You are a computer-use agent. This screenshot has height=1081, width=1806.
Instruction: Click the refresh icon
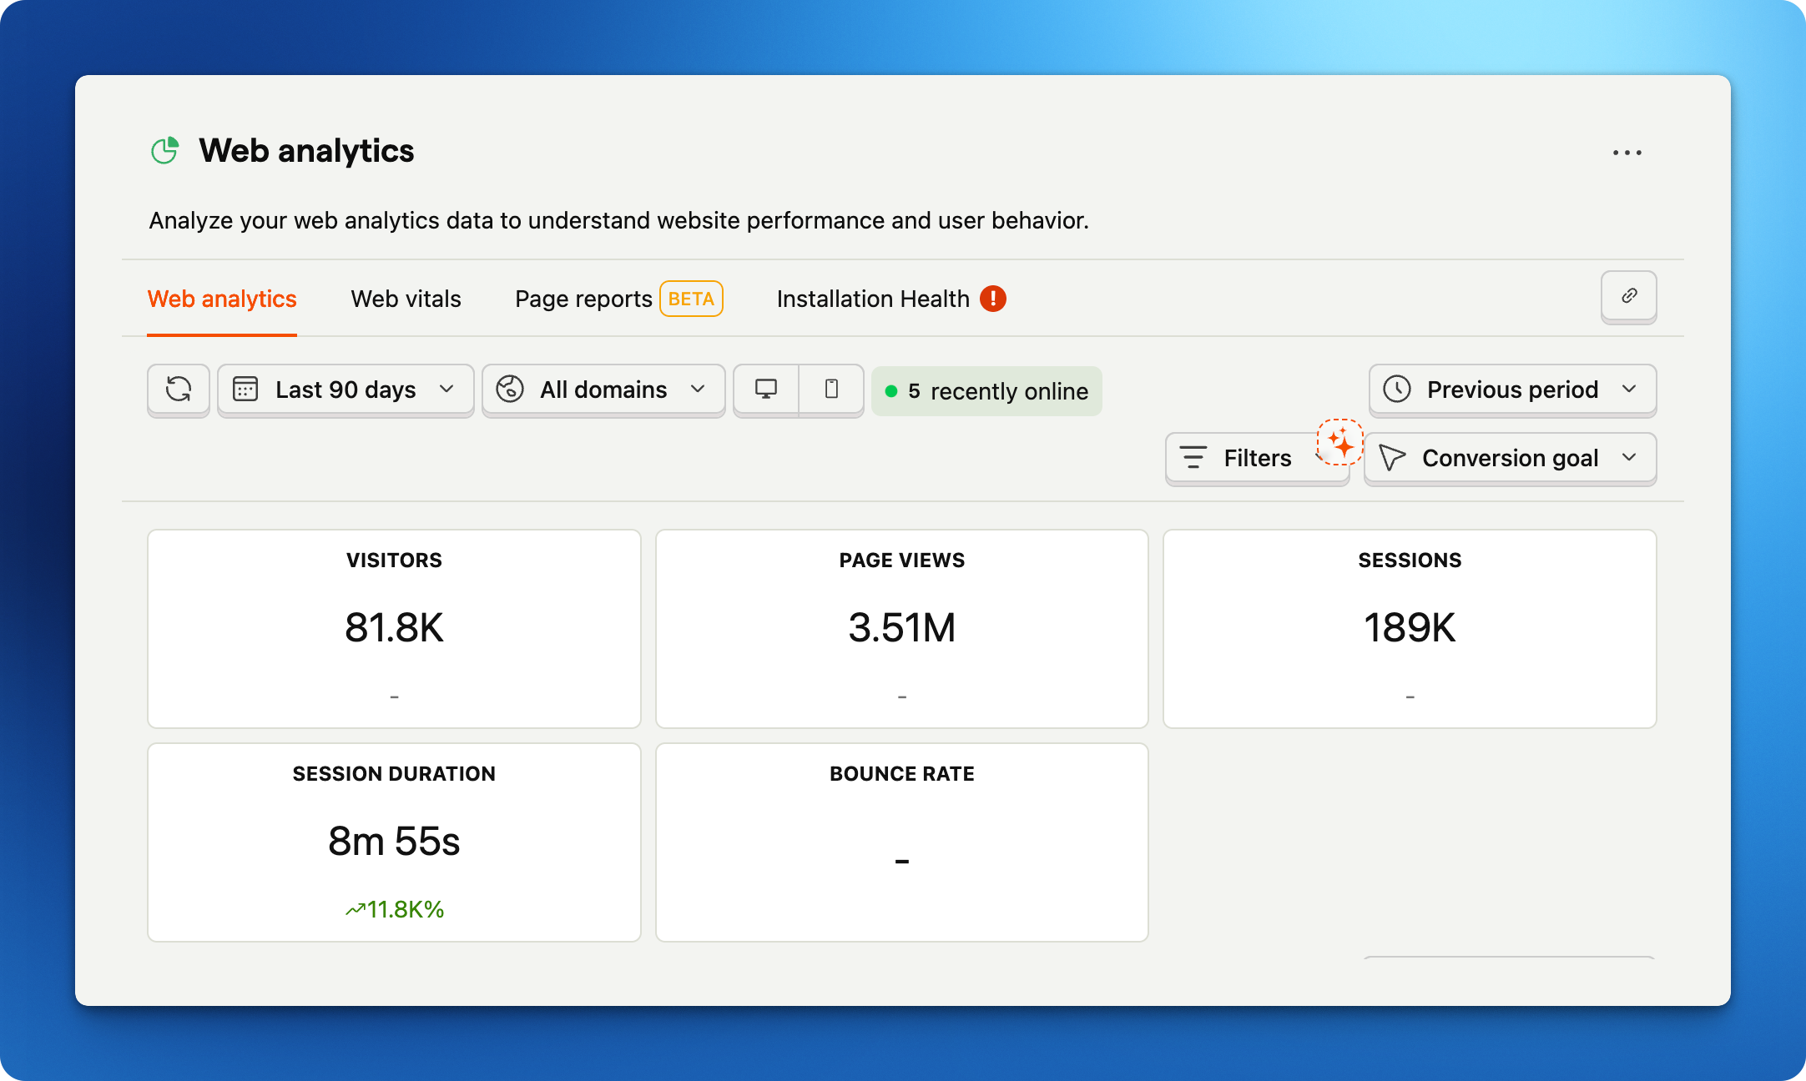pos(178,390)
